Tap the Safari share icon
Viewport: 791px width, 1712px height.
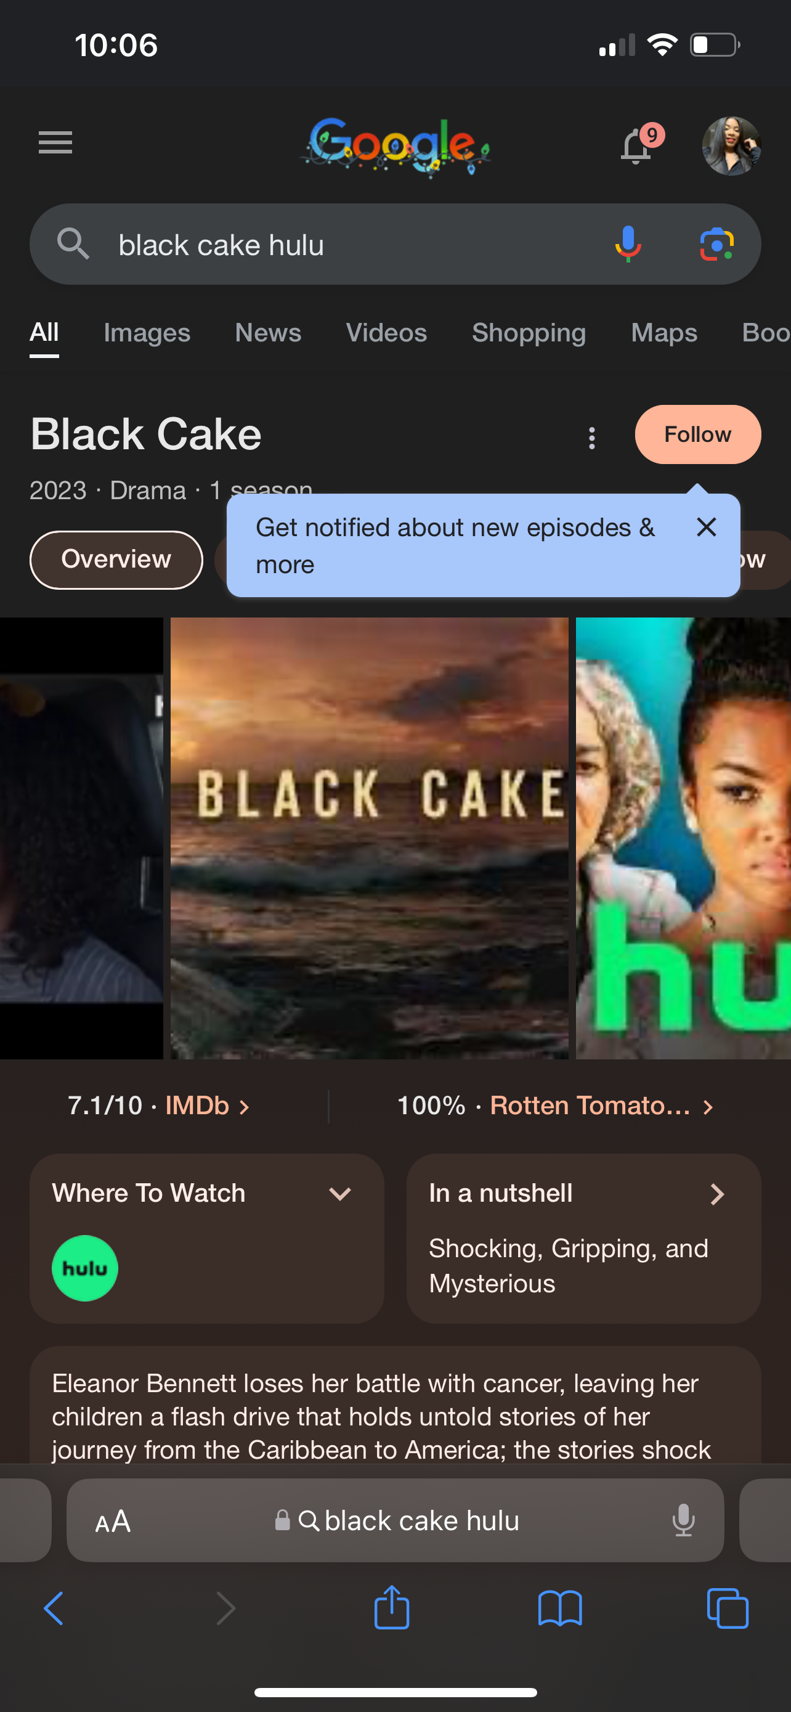[392, 1607]
